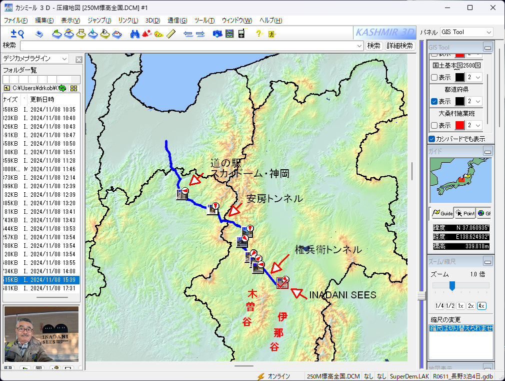The image size is (505, 381).
Task: Open the 通信(G) menu
Action: click(x=177, y=21)
